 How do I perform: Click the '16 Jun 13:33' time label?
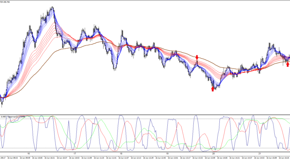tap(198, 158)
